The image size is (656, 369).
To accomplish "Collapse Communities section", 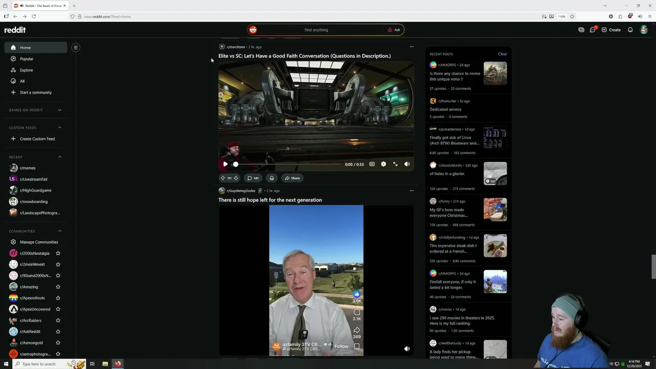I will coord(59,231).
